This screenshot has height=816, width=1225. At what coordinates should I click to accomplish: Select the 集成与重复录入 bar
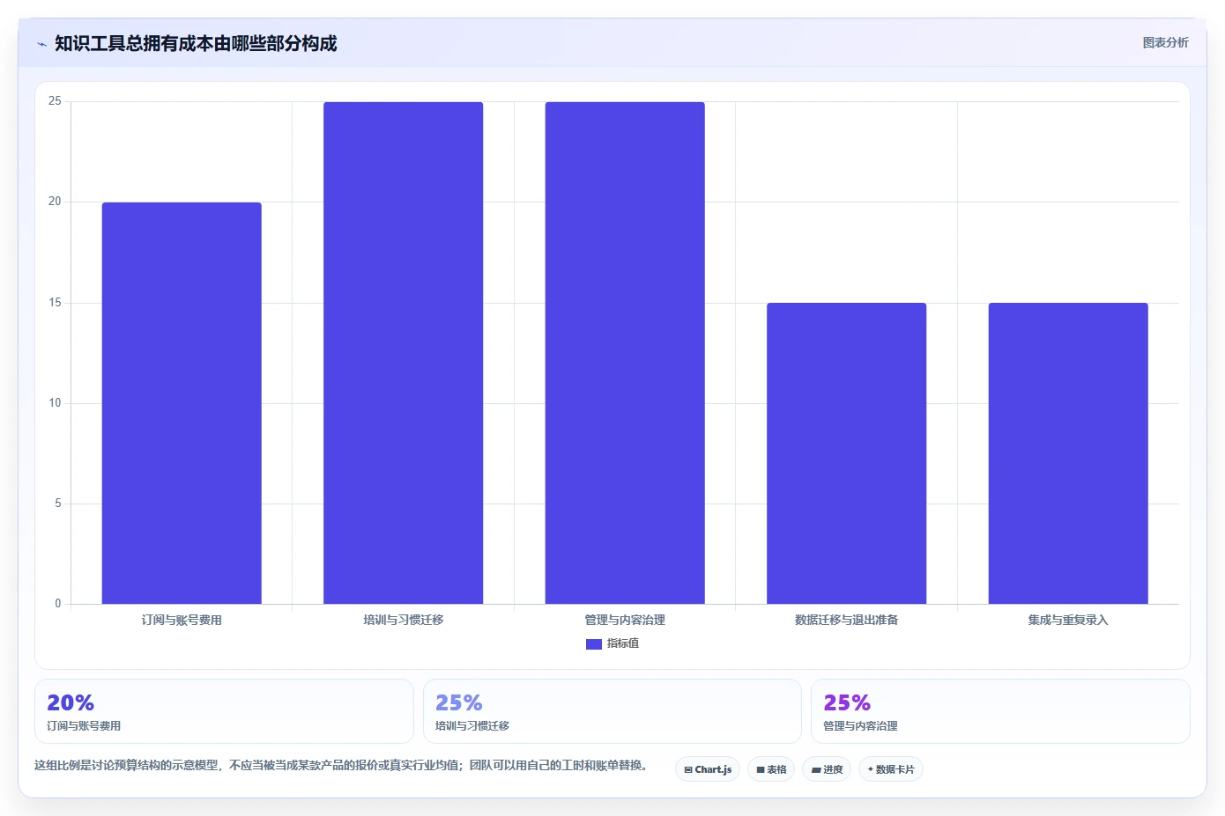pos(1068,453)
